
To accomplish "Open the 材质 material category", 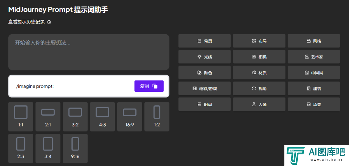I will click(x=259, y=73).
